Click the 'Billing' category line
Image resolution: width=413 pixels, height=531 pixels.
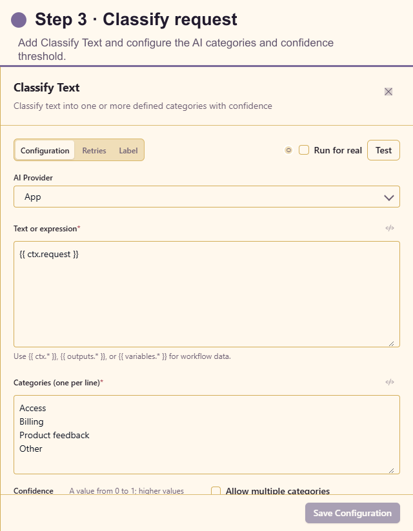point(32,421)
